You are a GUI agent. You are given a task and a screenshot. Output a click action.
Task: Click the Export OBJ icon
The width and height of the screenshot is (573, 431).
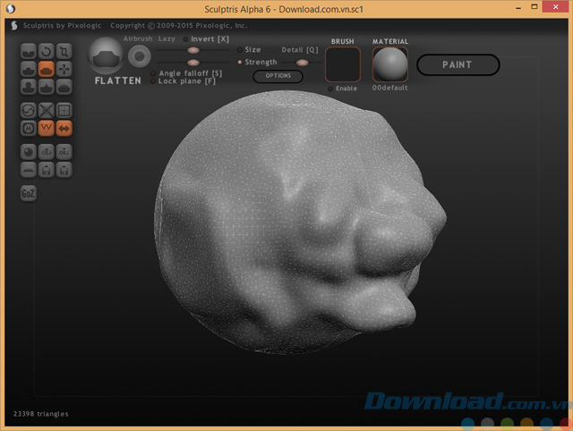(x=64, y=152)
